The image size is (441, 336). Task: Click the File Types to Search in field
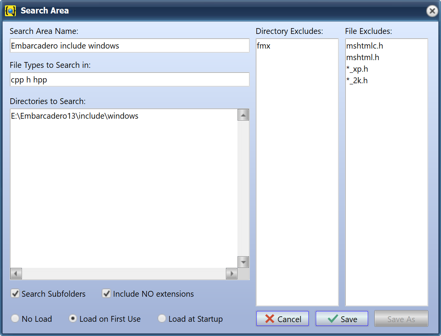click(x=130, y=80)
